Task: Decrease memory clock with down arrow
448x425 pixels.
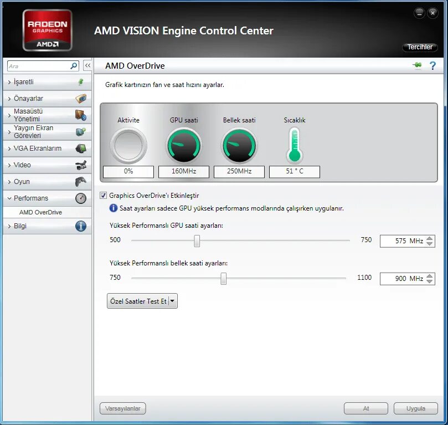Action: (x=429, y=281)
